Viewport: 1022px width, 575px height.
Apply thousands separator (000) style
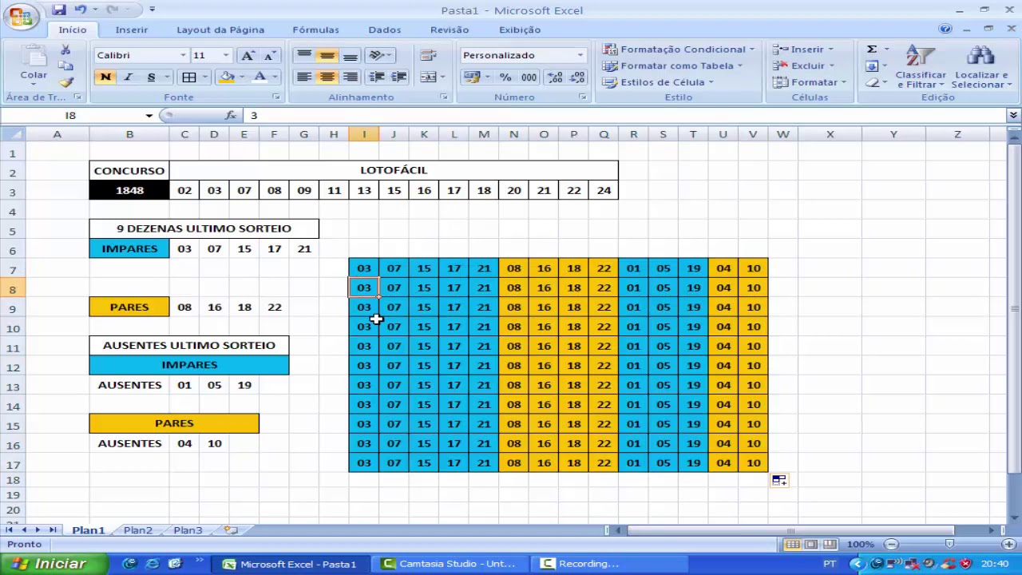pos(529,77)
